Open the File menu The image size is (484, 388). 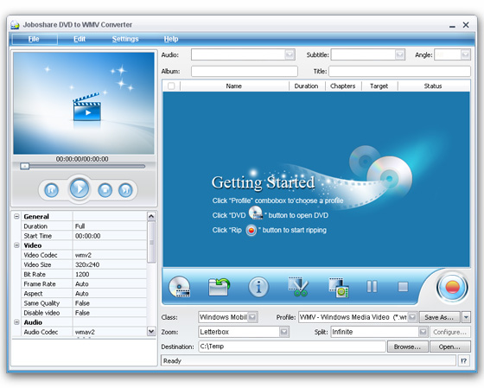coord(34,39)
